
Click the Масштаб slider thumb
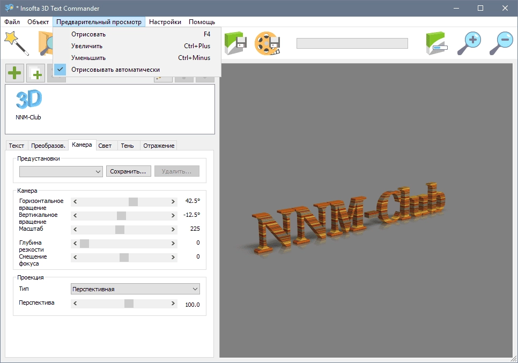(120, 230)
